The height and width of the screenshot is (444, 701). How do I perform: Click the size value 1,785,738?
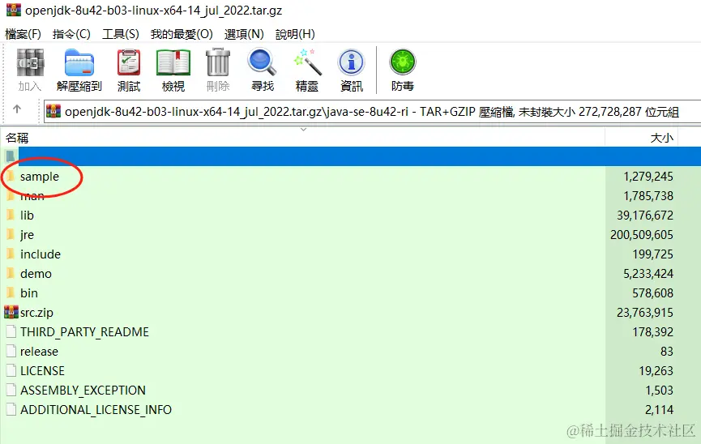648,196
